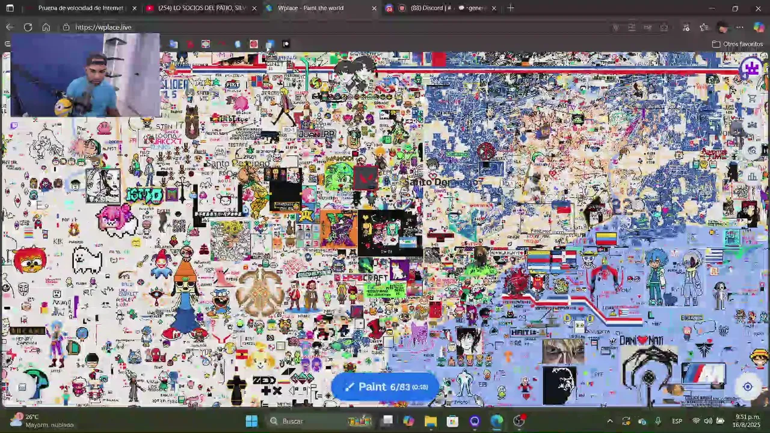Open Edge settings and more menu
Image resolution: width=770 pixels, height=433 pixels.
[740, 27]
